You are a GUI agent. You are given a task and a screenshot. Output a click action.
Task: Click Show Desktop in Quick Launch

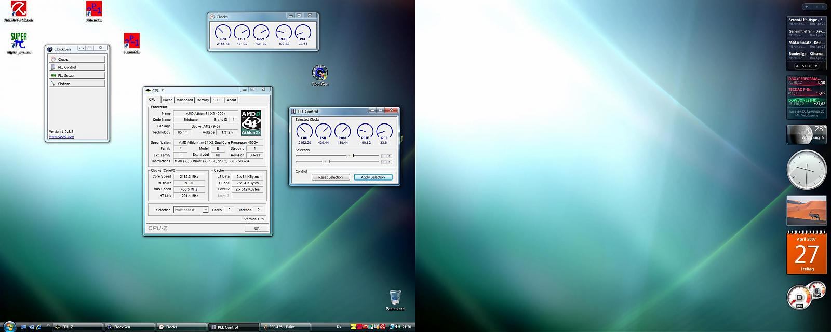(23, 327)
